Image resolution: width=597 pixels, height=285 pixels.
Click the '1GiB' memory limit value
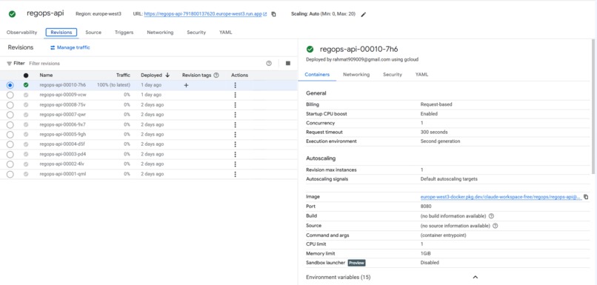425,254
